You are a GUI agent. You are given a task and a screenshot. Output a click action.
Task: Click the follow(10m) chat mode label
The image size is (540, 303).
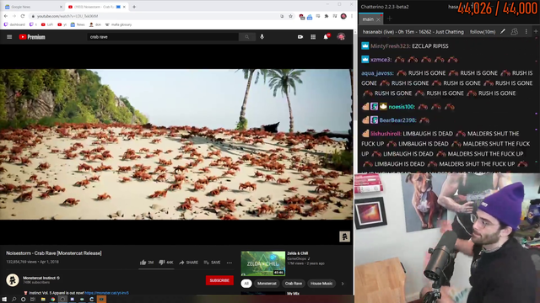click(483, 32)
